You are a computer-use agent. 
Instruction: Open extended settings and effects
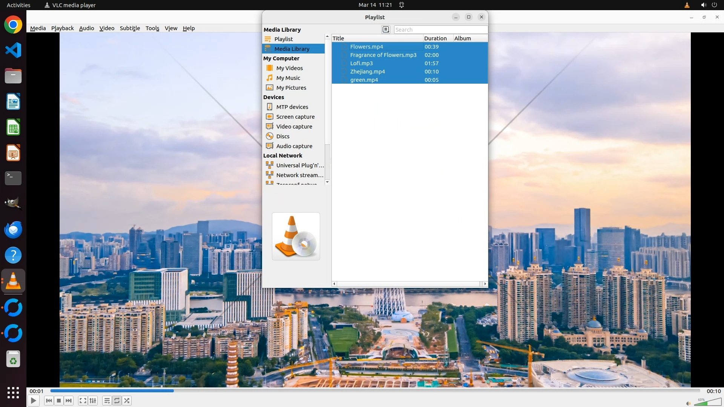pos(93,401)
